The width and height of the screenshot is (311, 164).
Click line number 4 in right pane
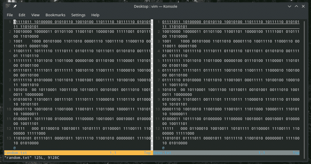click(x=159, y=51)
